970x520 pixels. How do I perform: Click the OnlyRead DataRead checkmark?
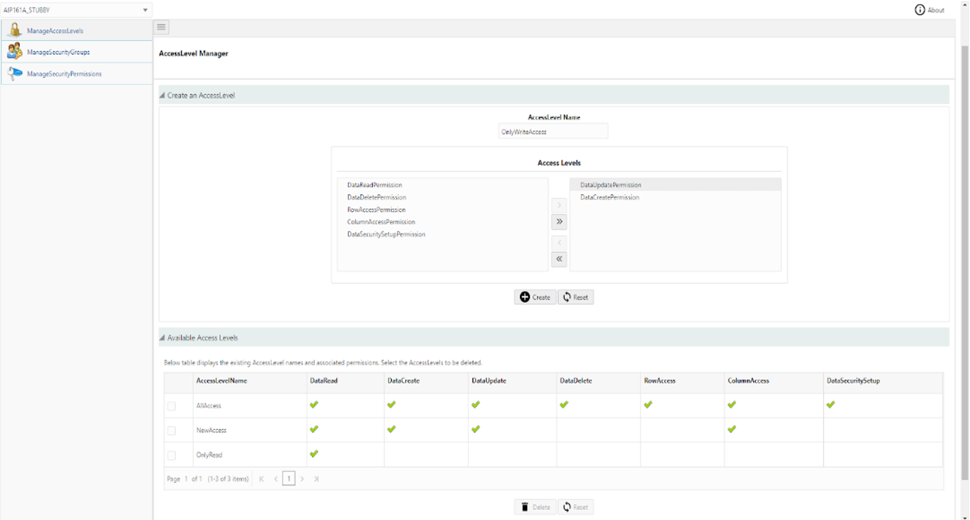pos(314,454)
